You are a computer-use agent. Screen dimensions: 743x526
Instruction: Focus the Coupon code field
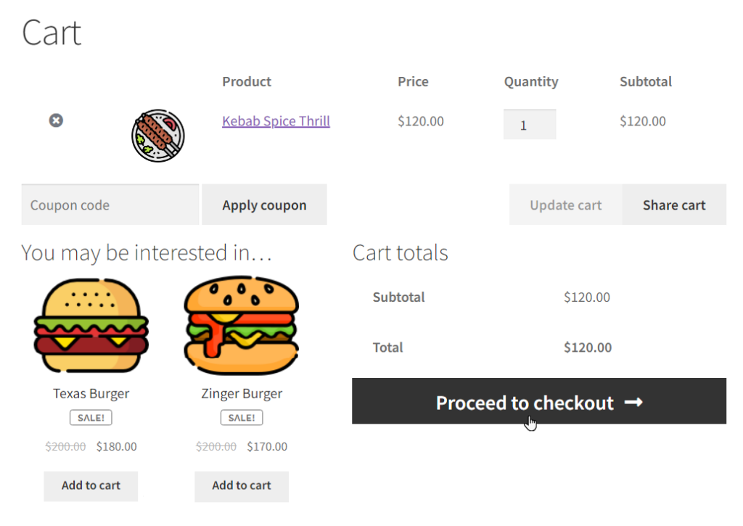110,205
